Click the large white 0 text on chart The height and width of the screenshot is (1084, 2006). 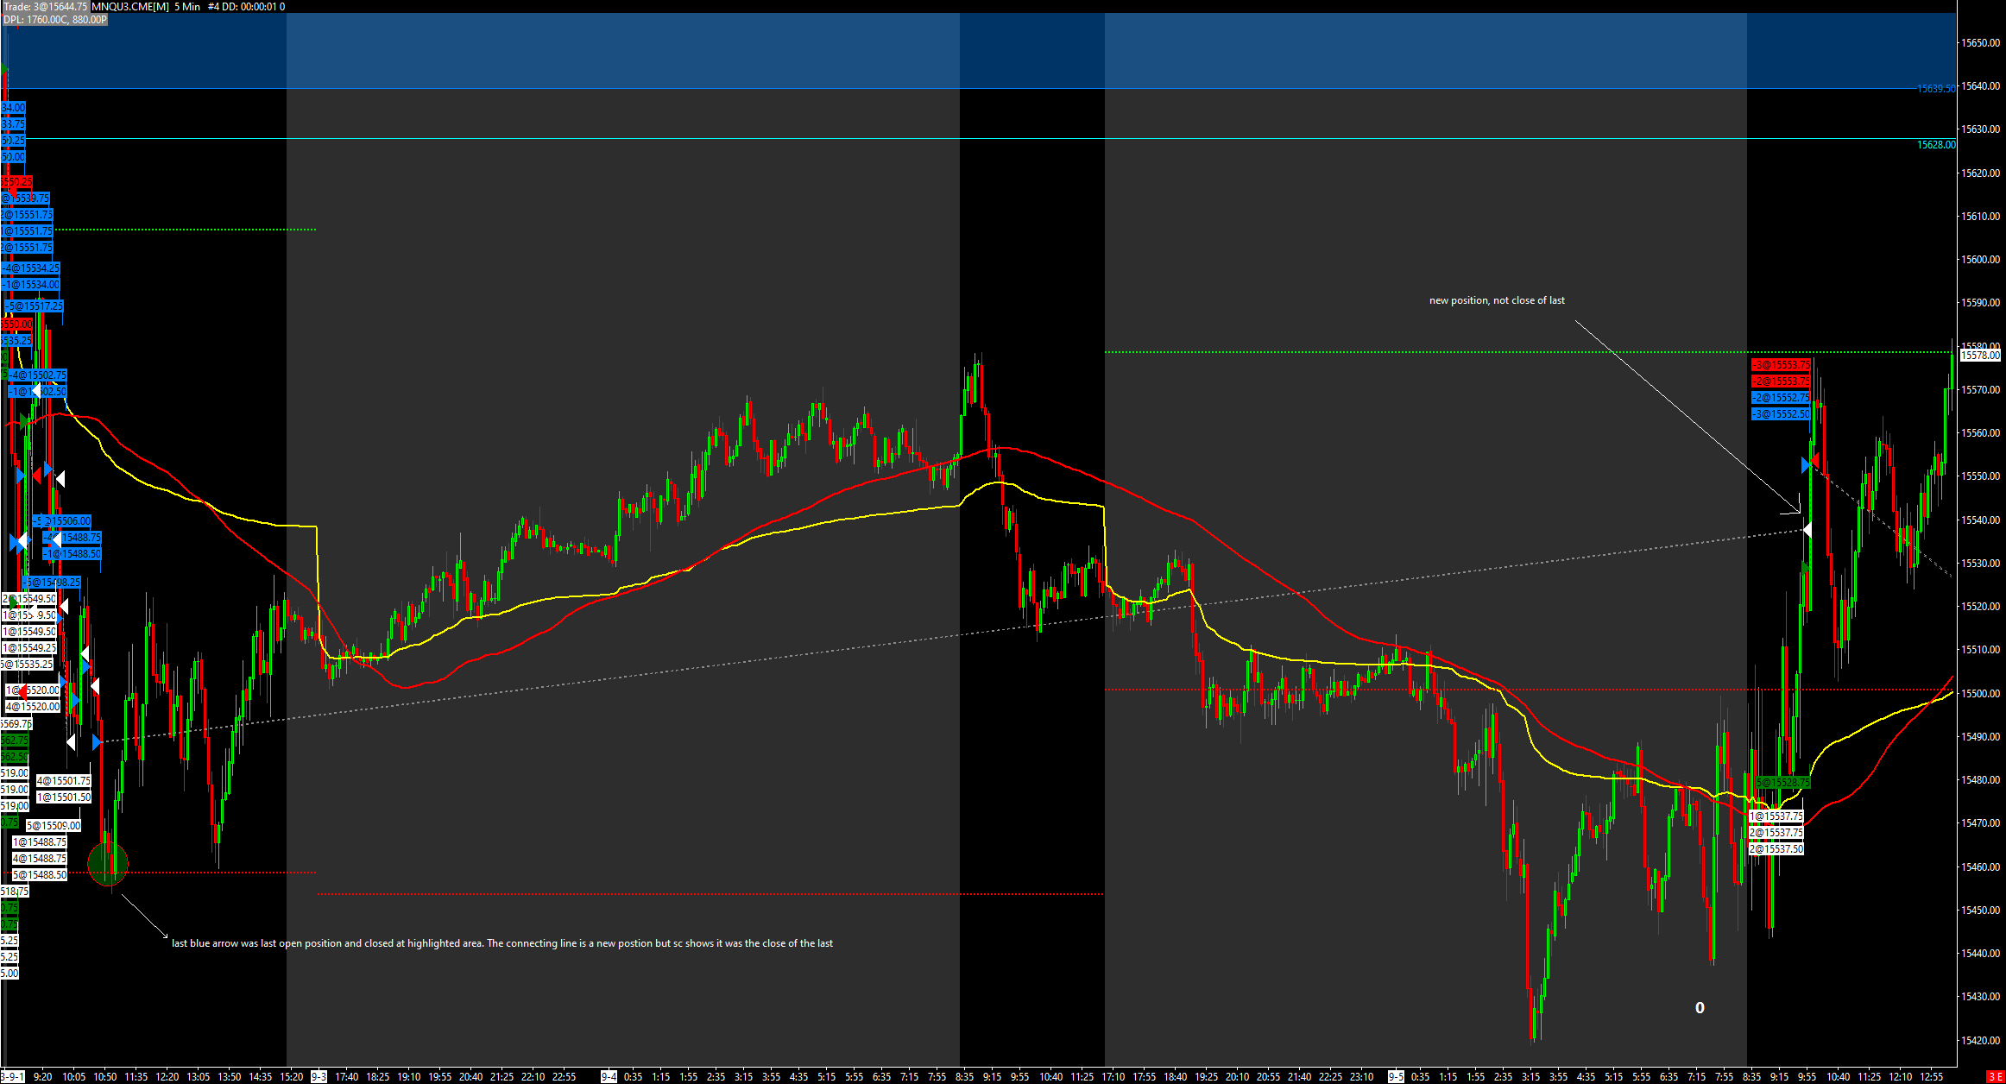tap(1700, 1008)
